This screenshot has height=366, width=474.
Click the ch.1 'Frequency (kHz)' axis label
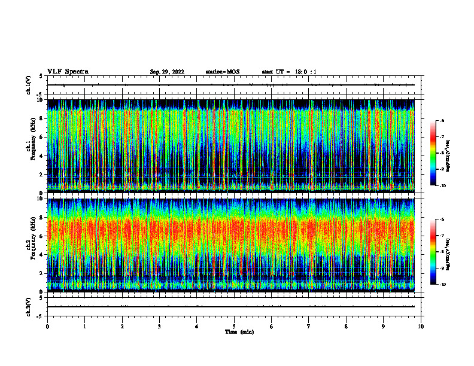34,139
